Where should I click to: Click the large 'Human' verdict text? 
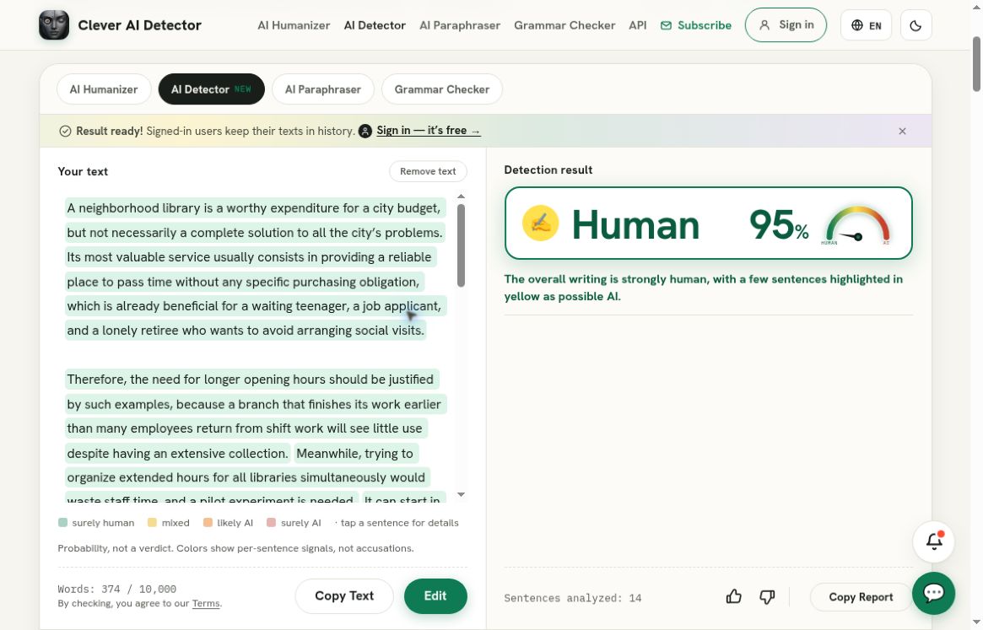tap(635, 224)
